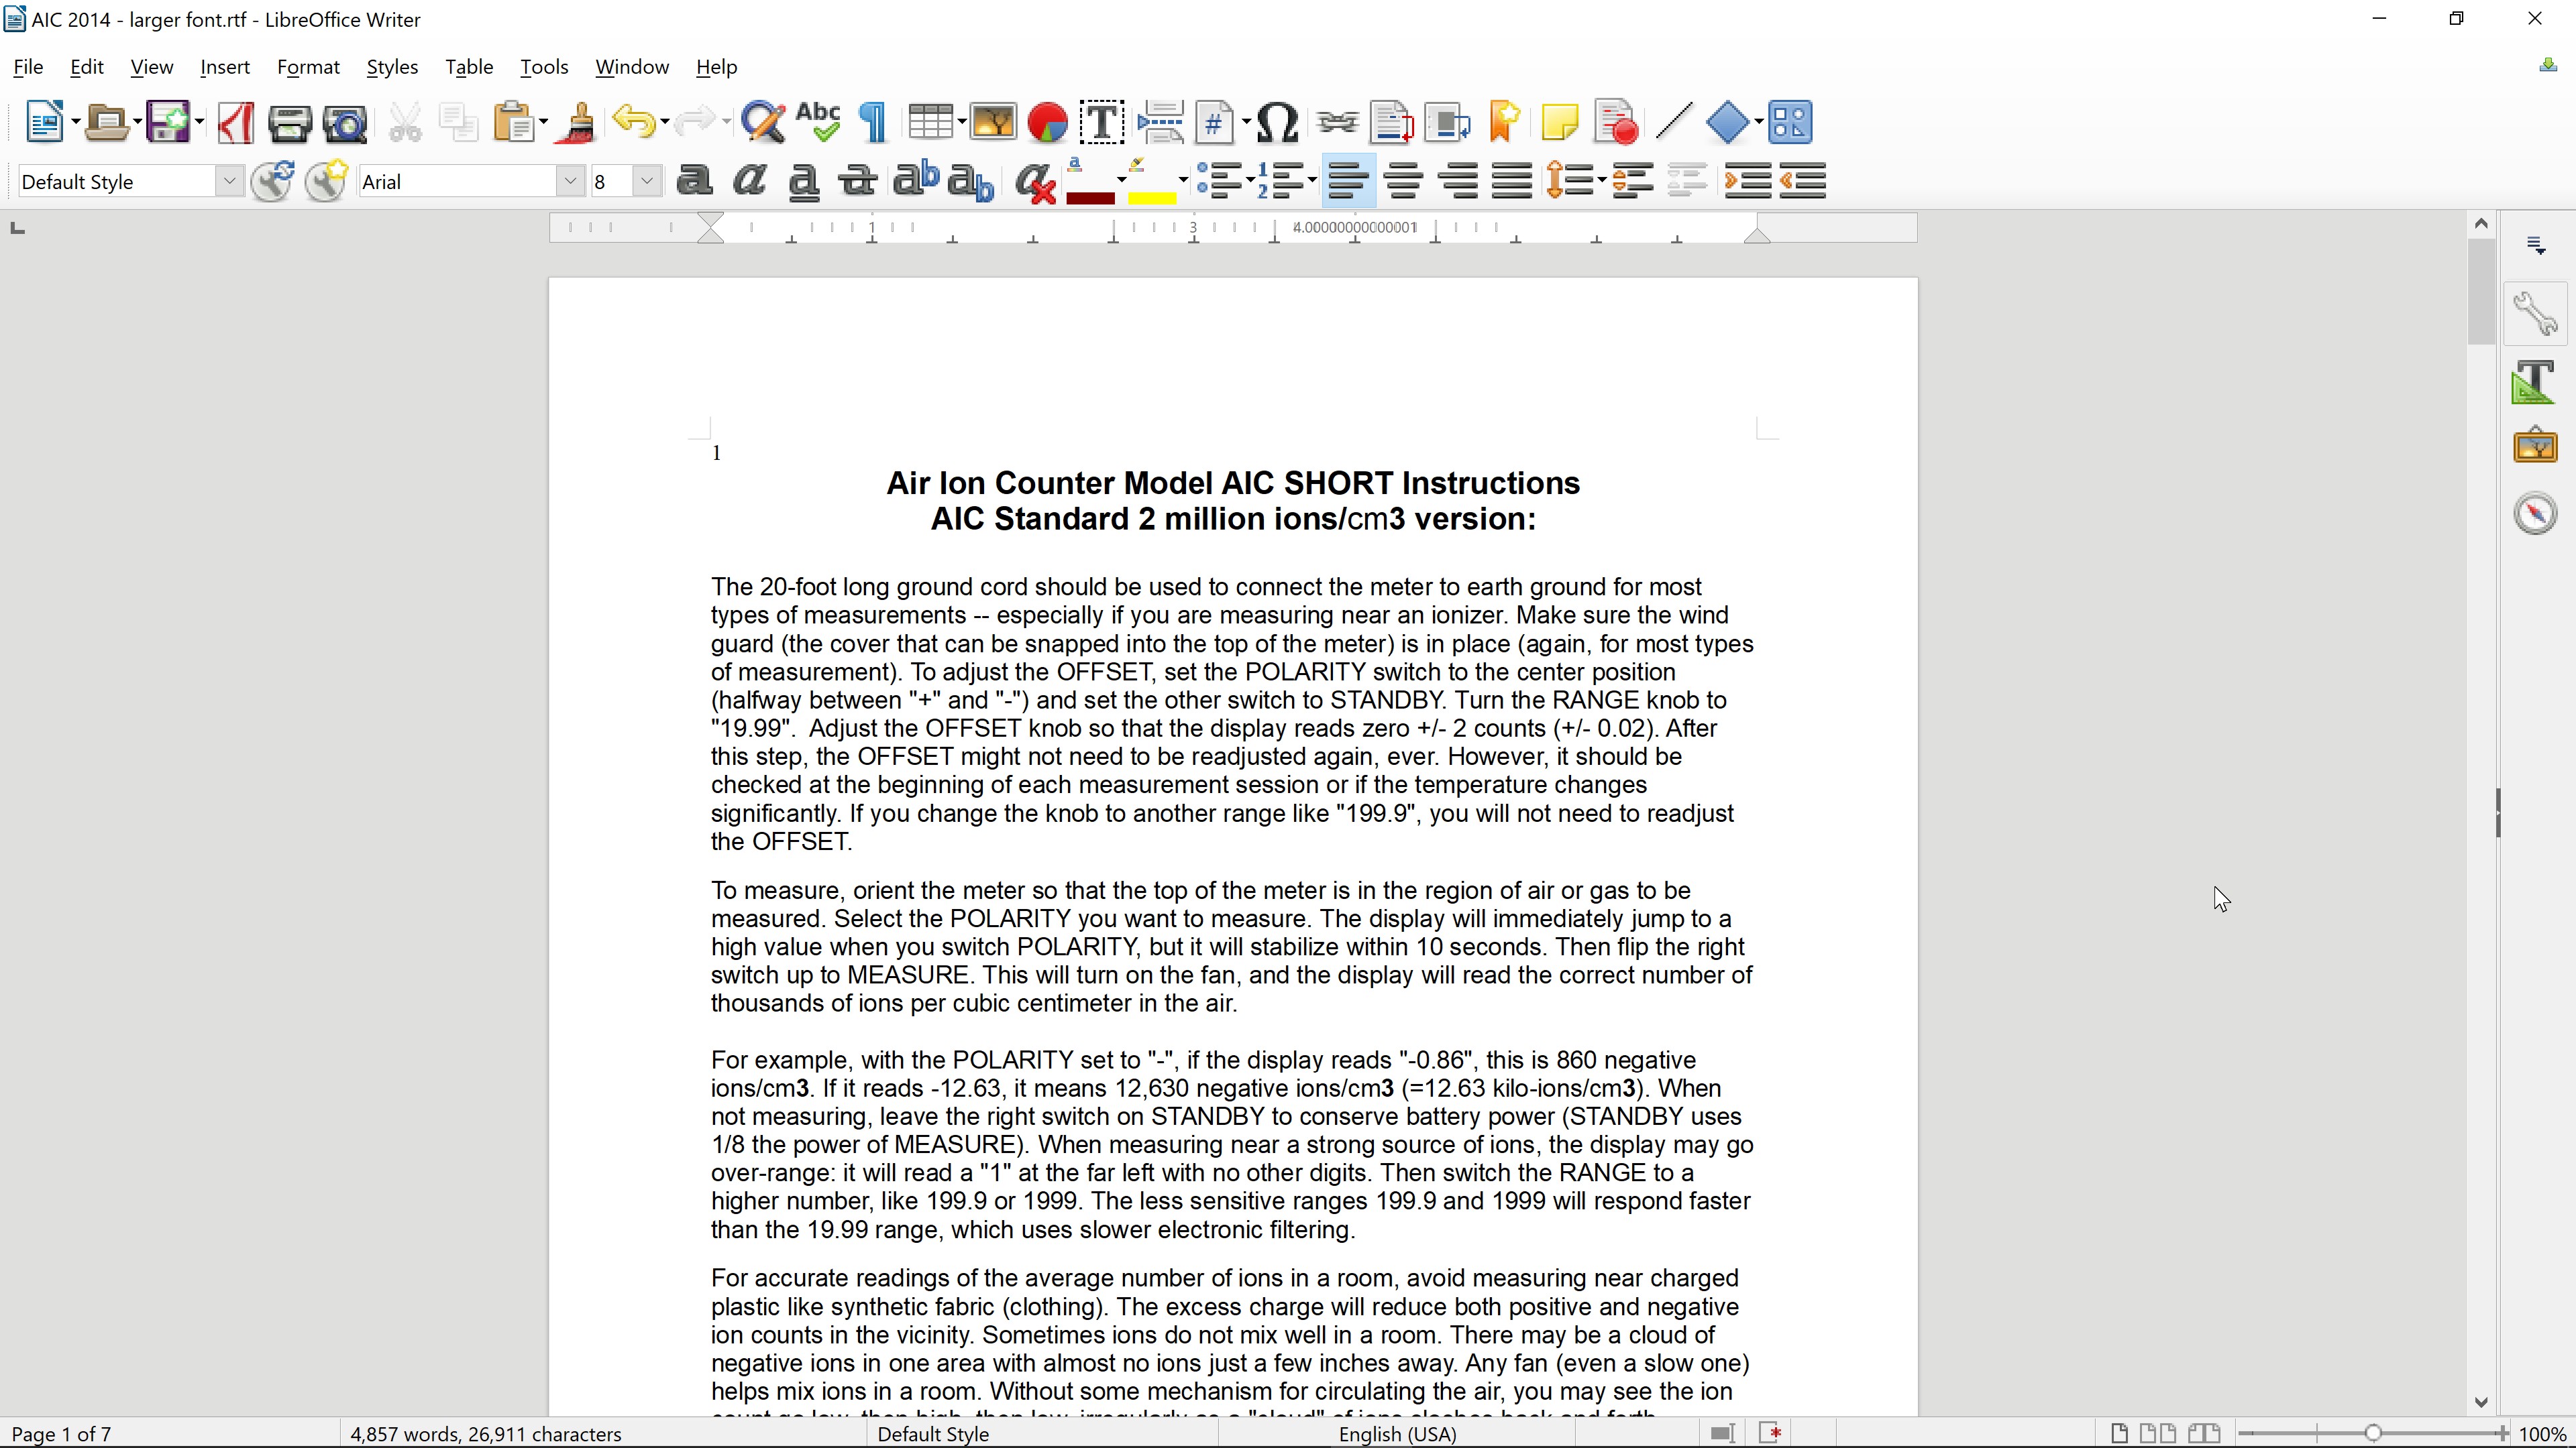Click the word count status field

pos(485,1434)
